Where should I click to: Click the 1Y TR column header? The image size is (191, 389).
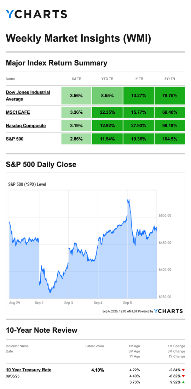[139, 79]
